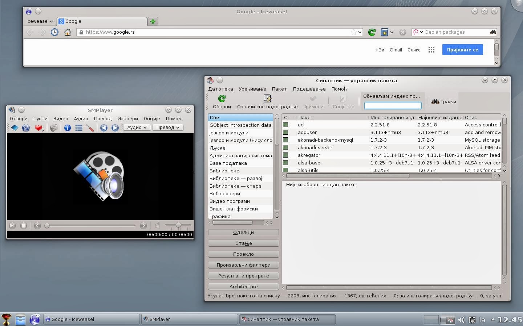Open the Подешавања menu in Synaptic
Image resolution: width=523 pixels, height=326 pixels.
[x=309, y=89]
